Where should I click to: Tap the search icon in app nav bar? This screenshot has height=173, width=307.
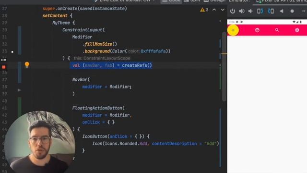click(x=277, y=30)
